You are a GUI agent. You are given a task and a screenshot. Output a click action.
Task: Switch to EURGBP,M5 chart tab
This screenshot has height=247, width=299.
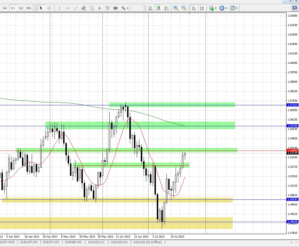[x=73, y=242]
